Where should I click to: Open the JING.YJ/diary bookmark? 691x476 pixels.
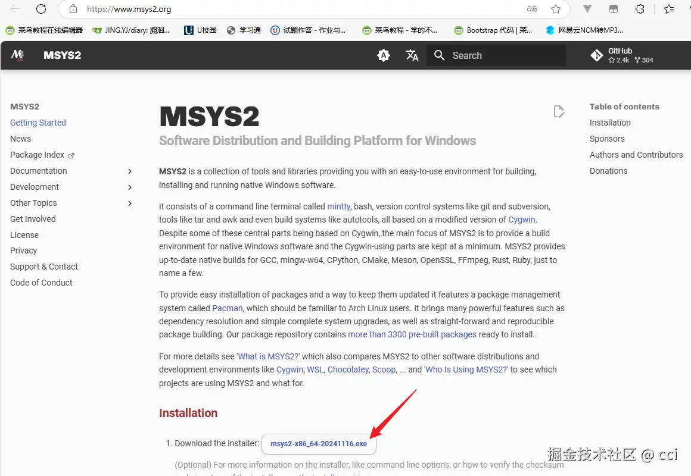coord(131,30)
